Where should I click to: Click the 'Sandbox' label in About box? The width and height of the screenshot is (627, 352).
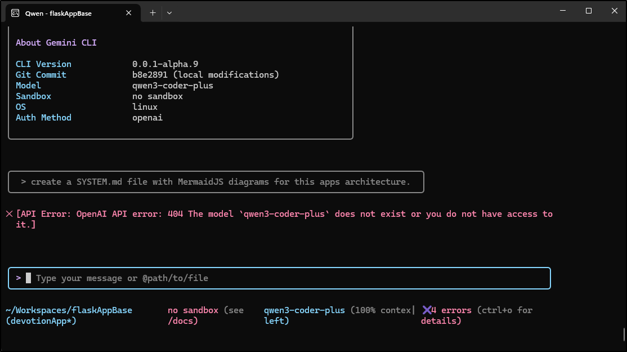pos(34,96)
